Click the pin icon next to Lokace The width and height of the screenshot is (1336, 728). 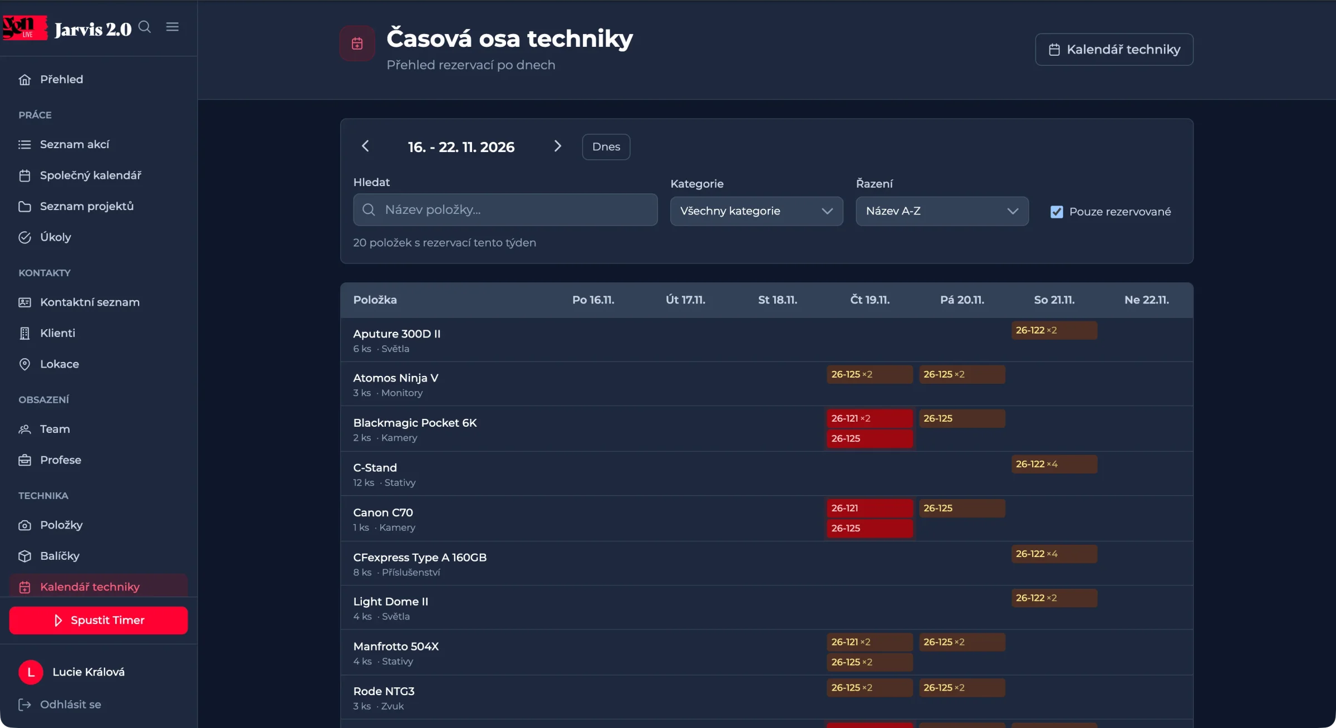(x=24, y=364)
